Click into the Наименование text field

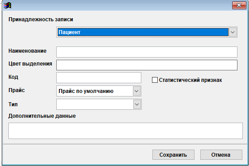(x=147, y=52)
